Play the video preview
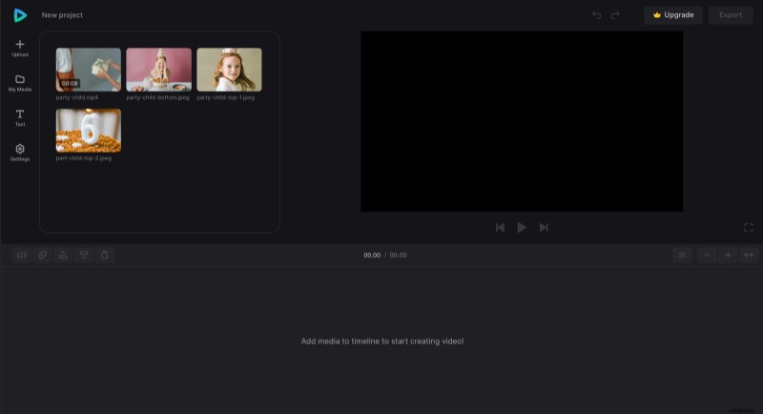Image resolution: width=763 pixels, height=414 pixels. pyautogui.click(x=522, y=227)
